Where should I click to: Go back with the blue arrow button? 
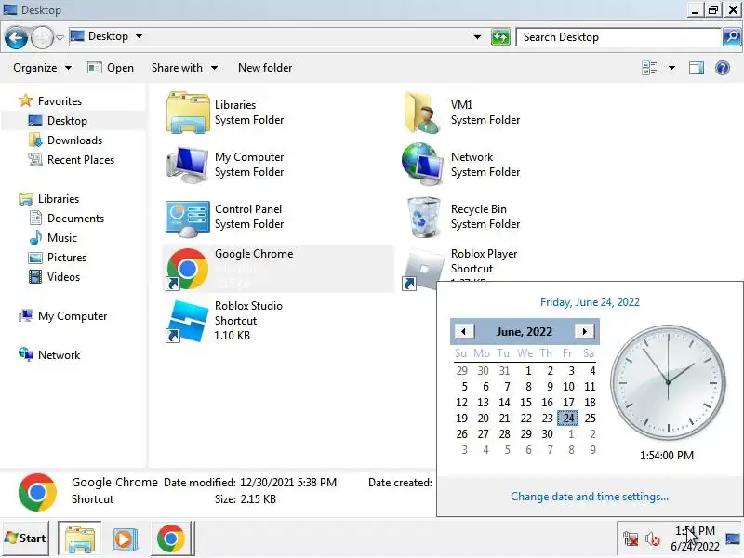(16, 37)
